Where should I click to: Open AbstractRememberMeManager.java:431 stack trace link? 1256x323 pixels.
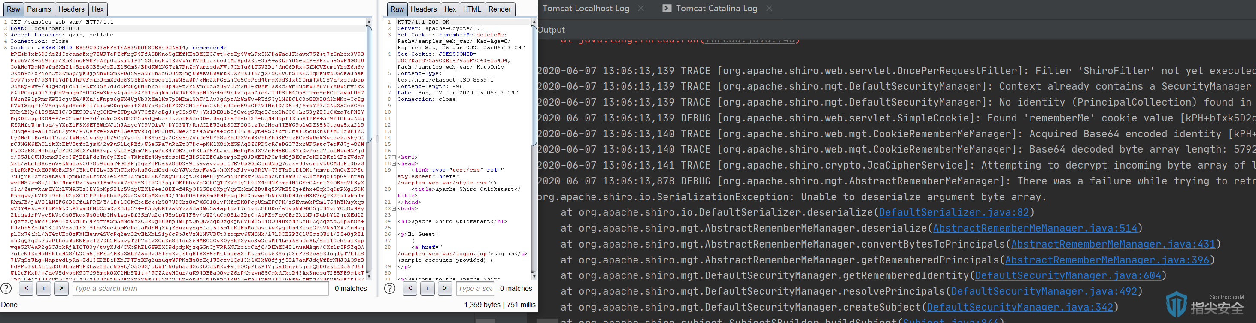coord(1113,244)
